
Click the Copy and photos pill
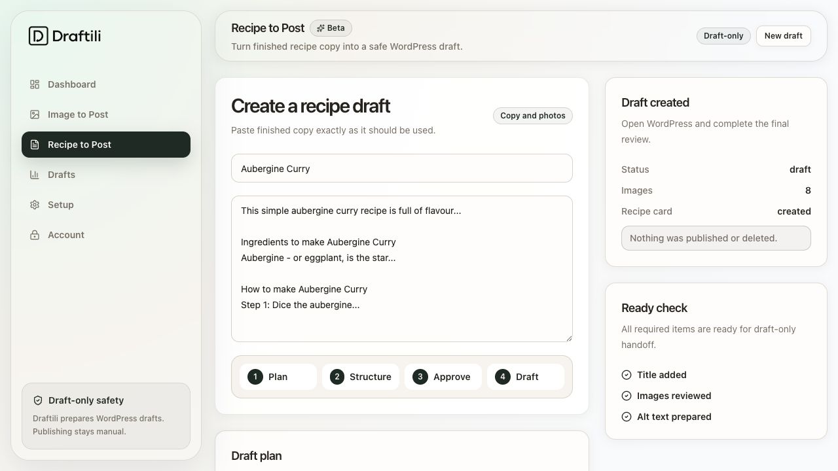533,116
